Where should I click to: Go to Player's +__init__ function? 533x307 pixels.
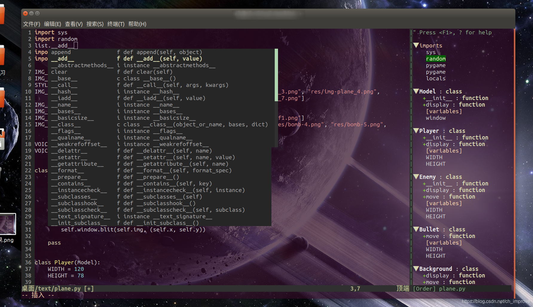455,137
